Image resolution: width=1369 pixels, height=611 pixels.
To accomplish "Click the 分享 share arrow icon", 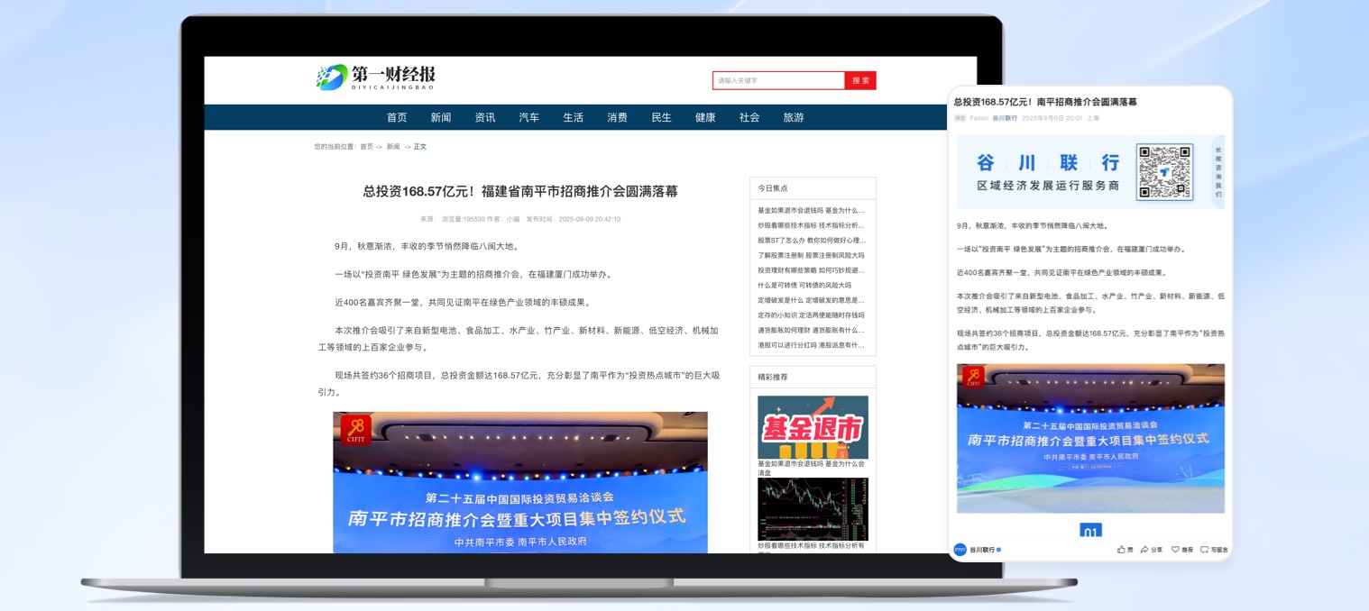I will 1145,549.
